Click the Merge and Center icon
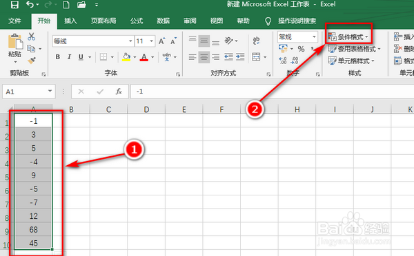The height and width of the screenshot is (256, 414). coord(256,57)
